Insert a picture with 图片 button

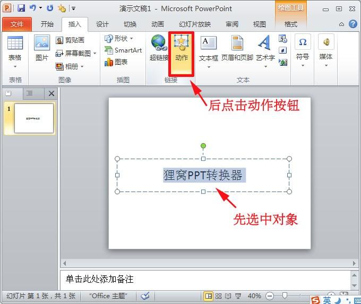(42, 48)
